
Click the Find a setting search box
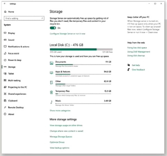pyautogui.click(x=24, y=18)
